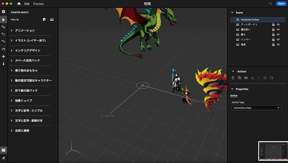Select the Orbit camera tool
288x163 pixels.
(3, 49)
